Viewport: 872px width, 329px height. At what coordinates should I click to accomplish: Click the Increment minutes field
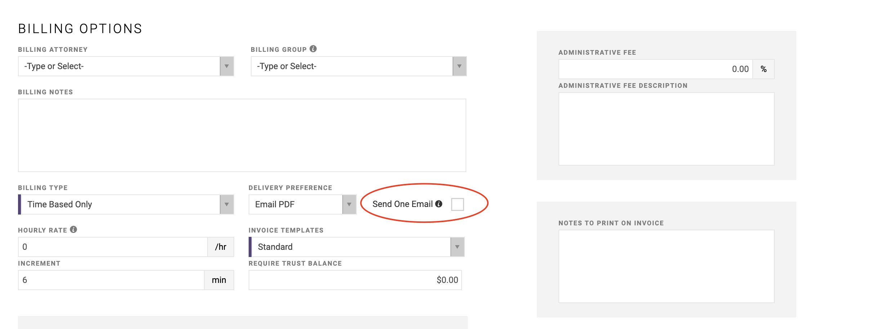(x=111, y=280)
